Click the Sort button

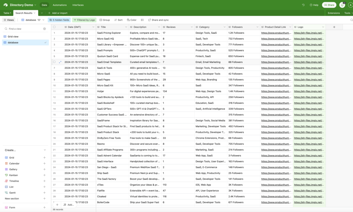pos(118,20)
